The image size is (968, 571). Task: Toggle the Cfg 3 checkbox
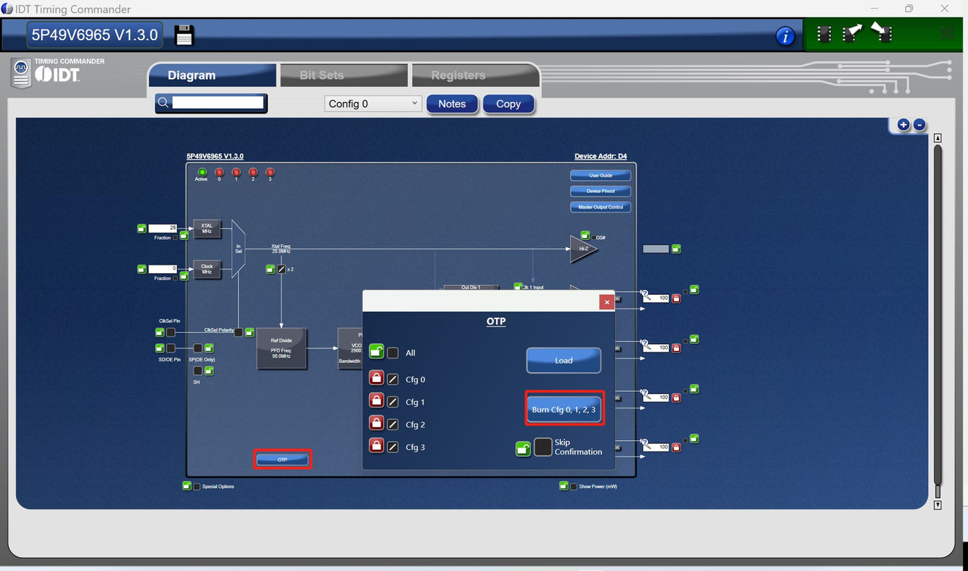click(392, 447)
